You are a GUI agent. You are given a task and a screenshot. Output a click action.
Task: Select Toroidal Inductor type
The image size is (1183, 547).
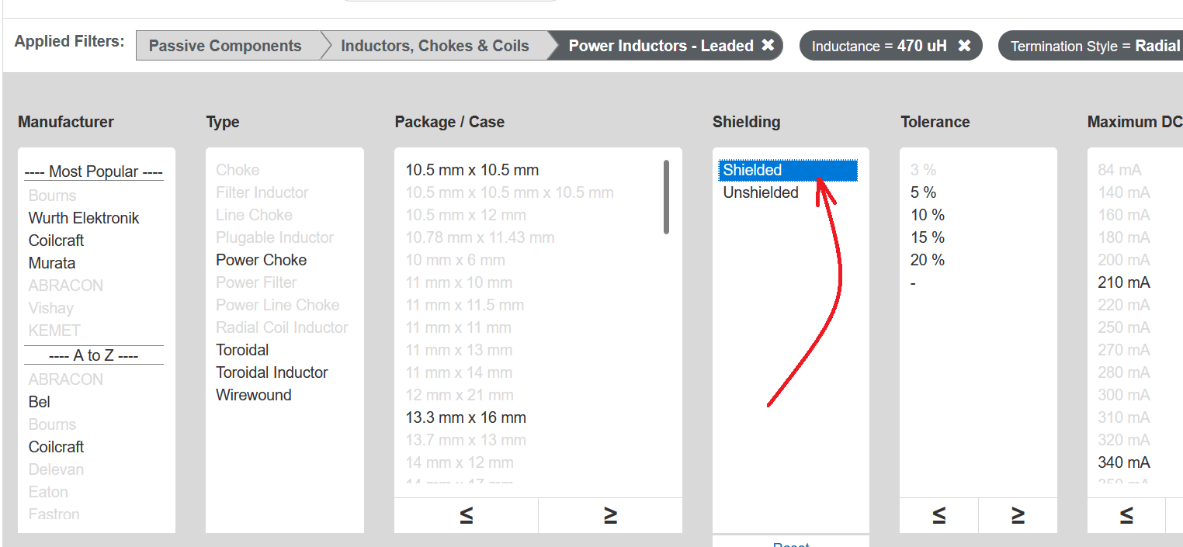pyautogui.click(x=272, y=372)
